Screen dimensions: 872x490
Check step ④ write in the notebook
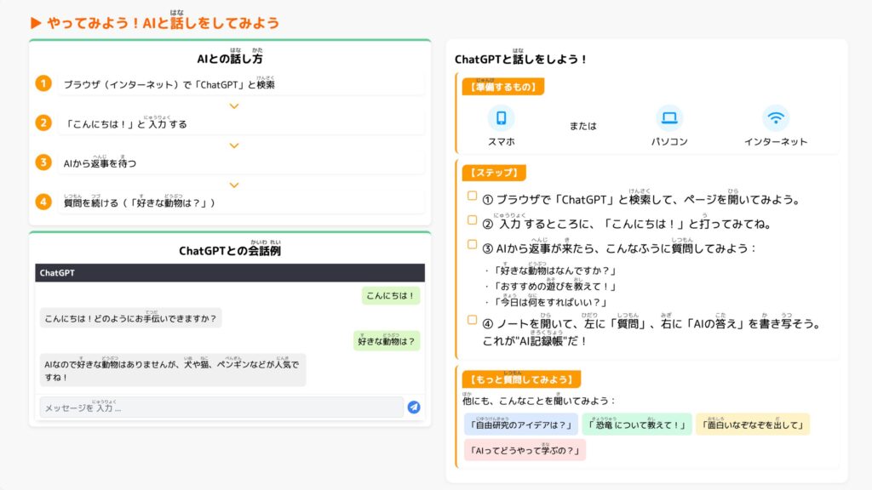tap(472, 320)
